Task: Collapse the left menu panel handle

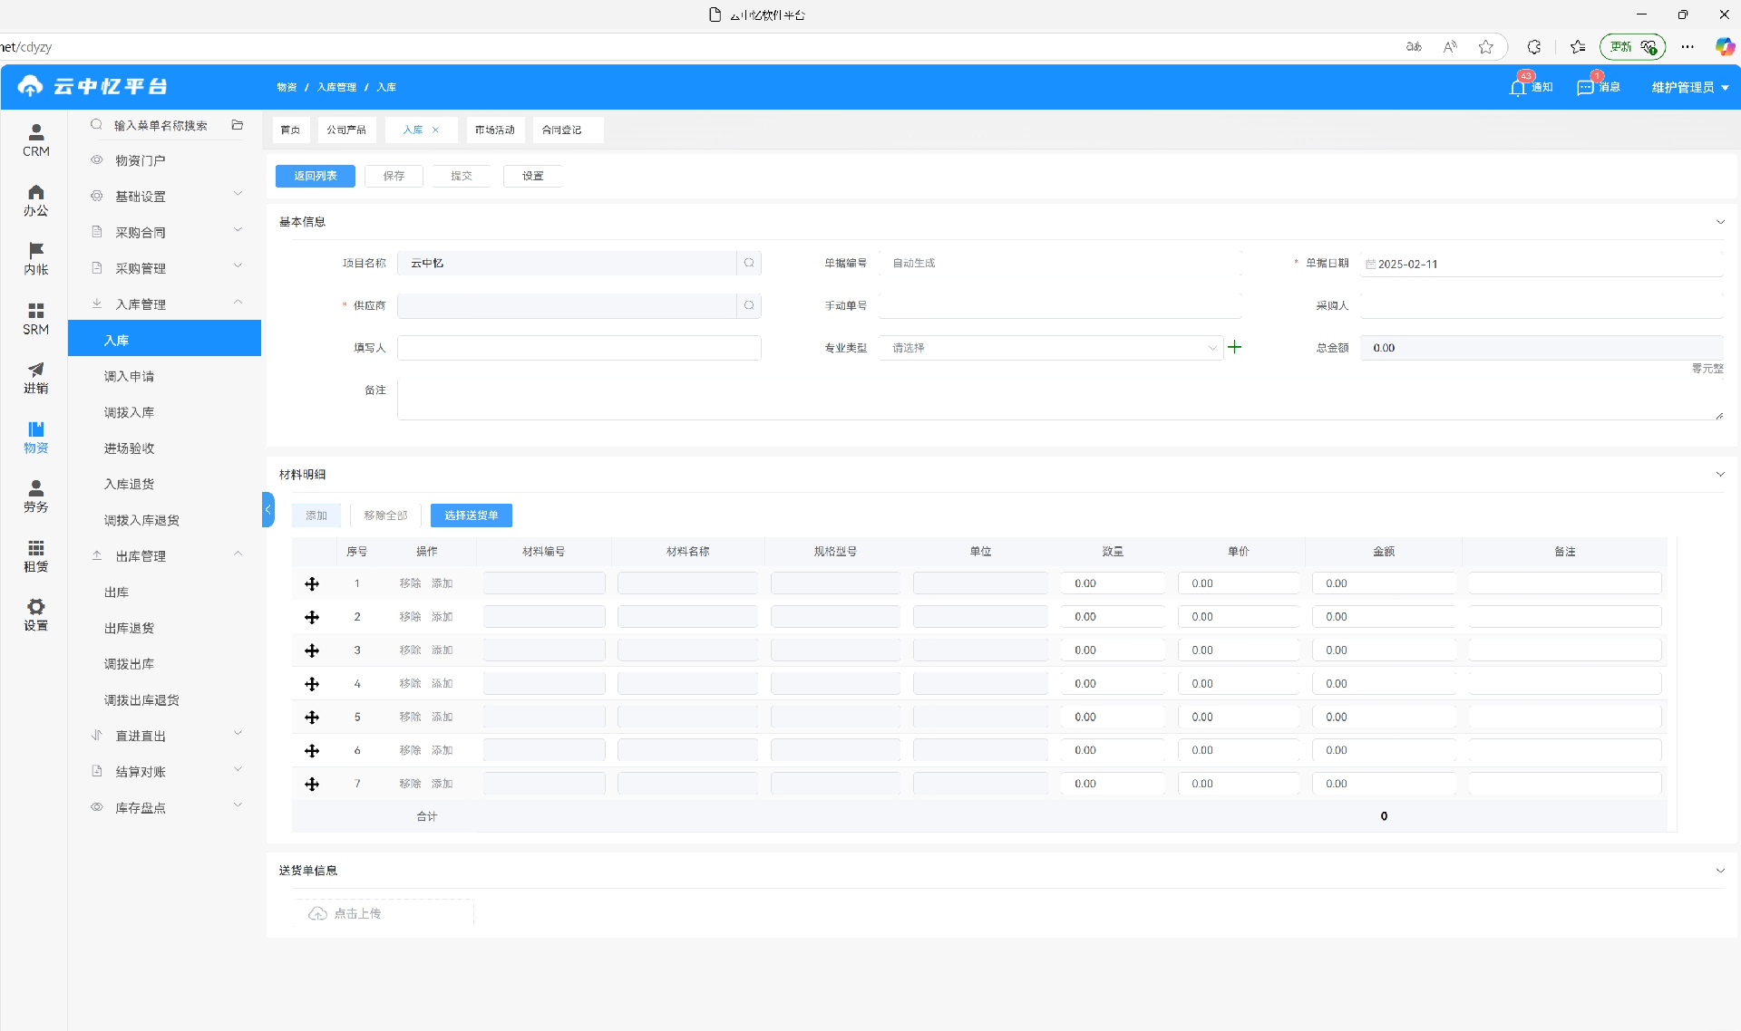Action: (x=267, y=509)
